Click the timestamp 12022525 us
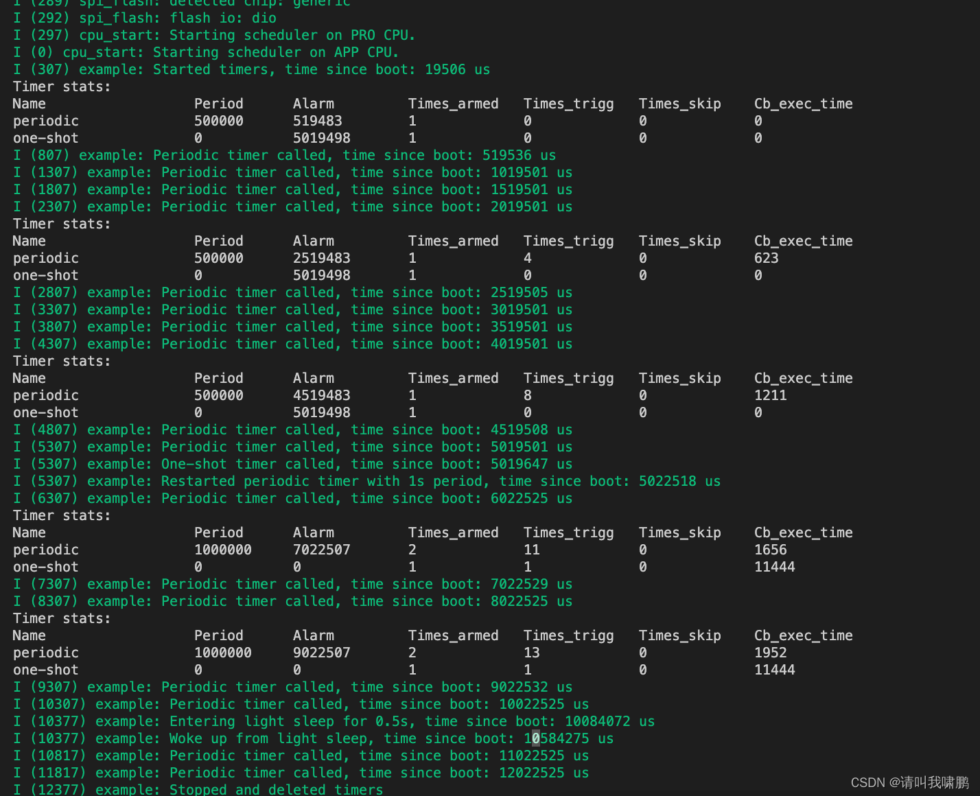This screenshot has width=980, height=796. [x=544, y=773]
